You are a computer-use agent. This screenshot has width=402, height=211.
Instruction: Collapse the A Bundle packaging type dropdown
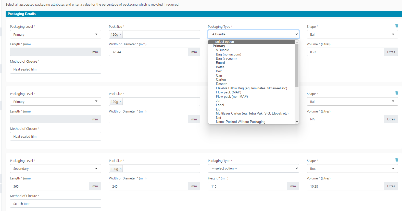(x=253, y=34)
